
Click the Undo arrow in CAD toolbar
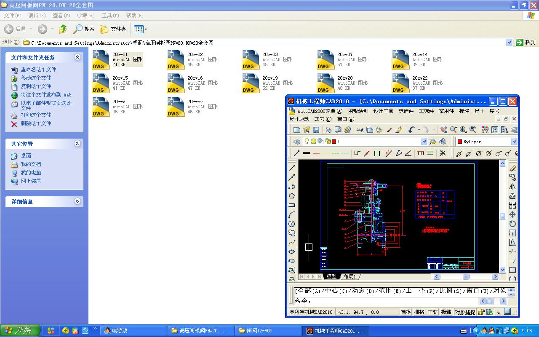[411, 130]
